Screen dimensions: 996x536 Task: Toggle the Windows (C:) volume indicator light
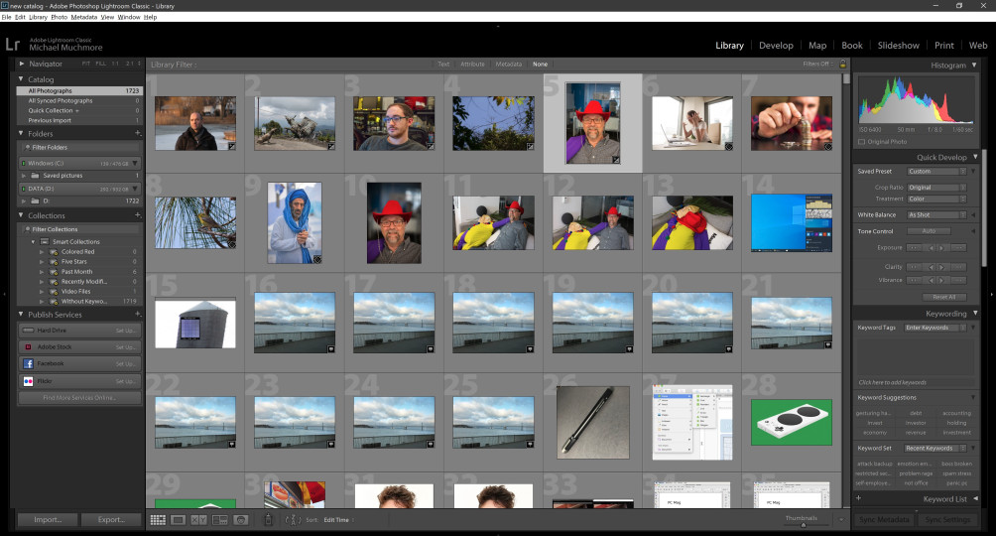click(24, 164)
